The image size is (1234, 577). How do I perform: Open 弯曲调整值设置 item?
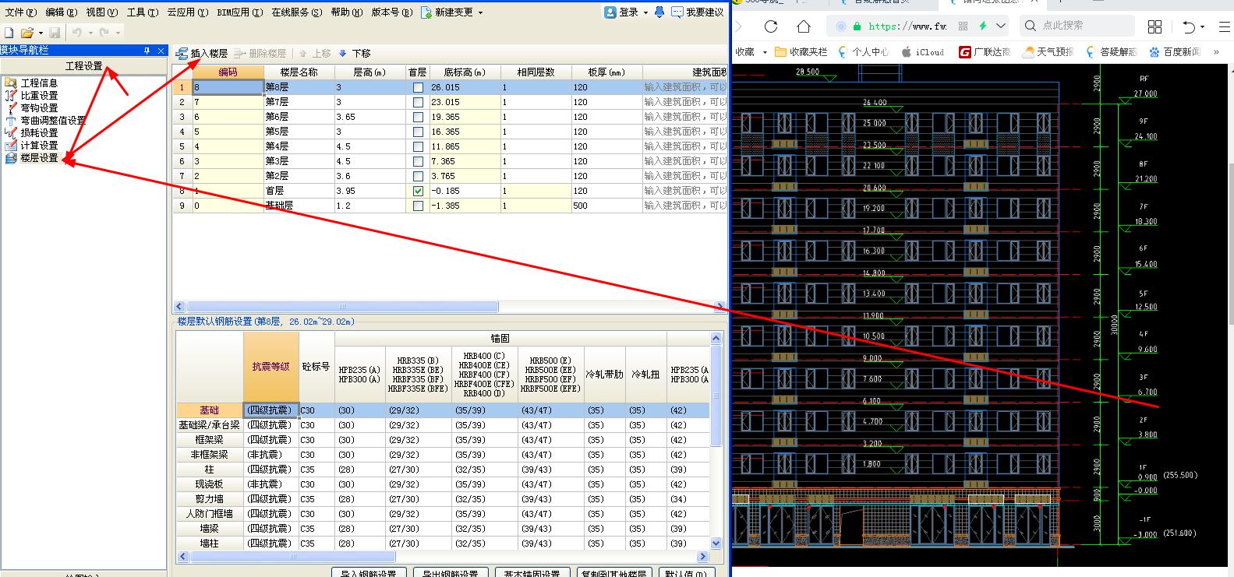(45, 120)
